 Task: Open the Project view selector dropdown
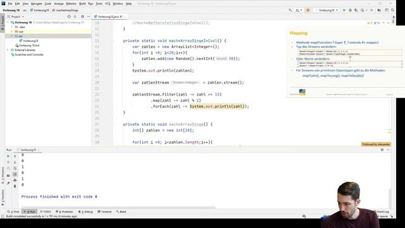[16, 16]
